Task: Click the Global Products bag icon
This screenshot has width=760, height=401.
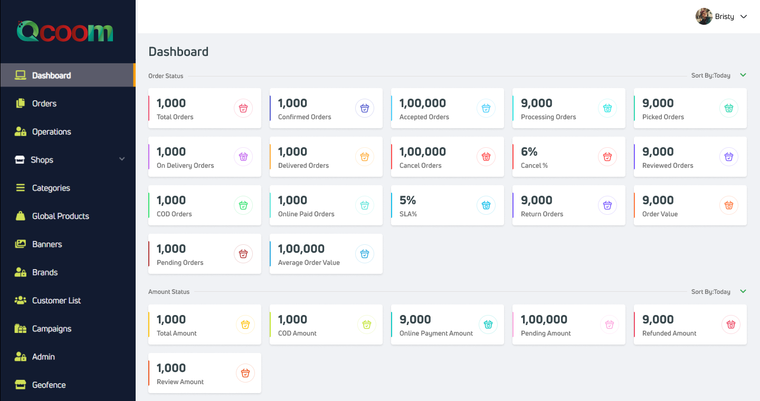Action: pos(21,216)
